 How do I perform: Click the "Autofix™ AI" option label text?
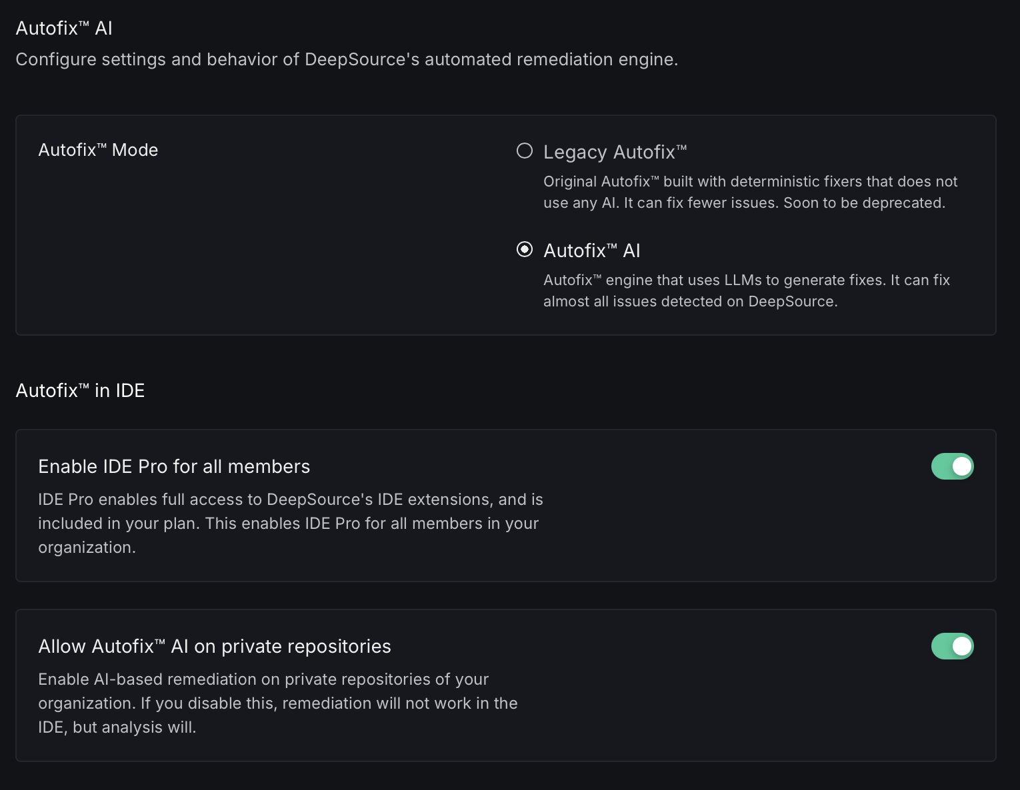[x=591, y=250]
